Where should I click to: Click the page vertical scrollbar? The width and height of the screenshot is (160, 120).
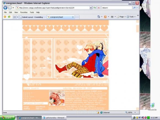(x=138, y=65)
